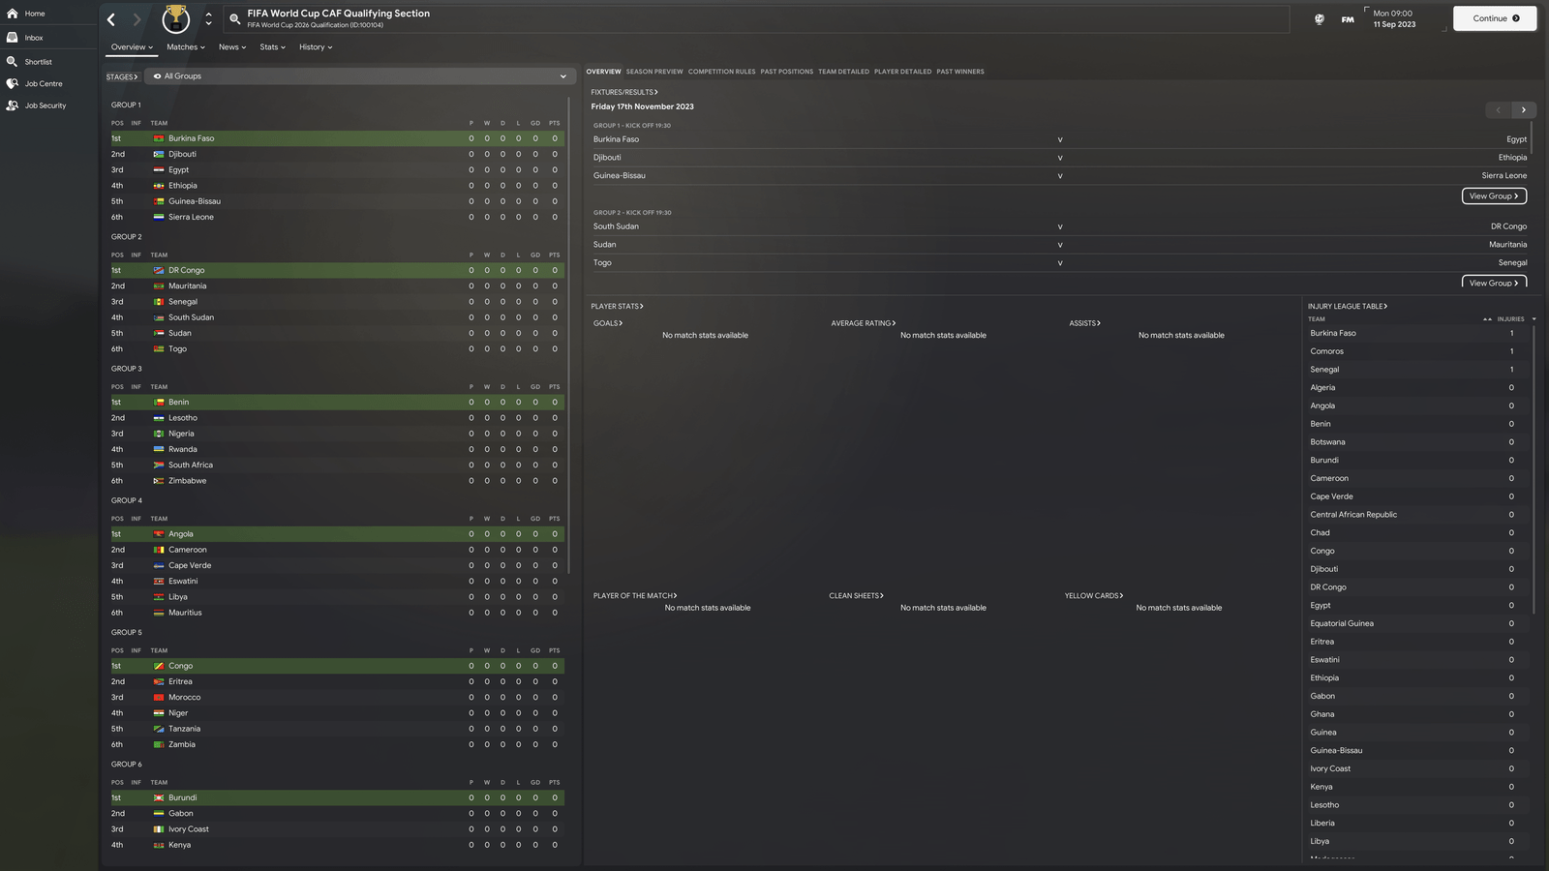Click the search magnifier icon in top bar
The image size is (1549, 871).
234,18
